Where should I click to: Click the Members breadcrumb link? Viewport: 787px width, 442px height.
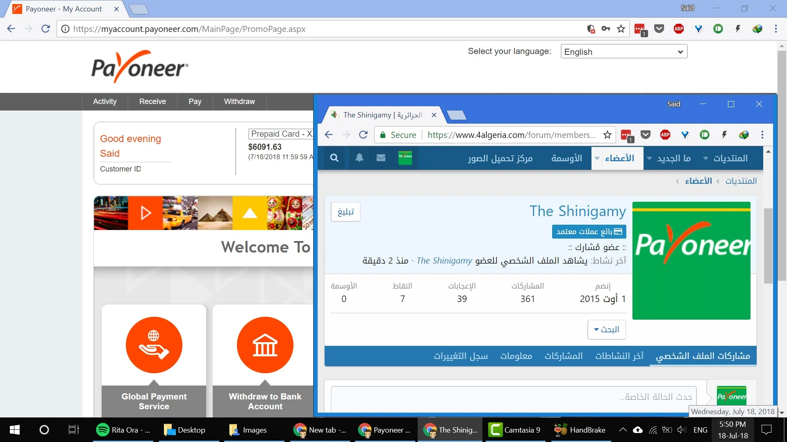[698, 181]
